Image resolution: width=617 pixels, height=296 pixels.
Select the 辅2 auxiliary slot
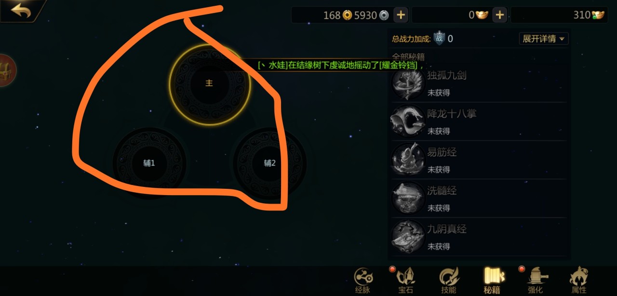(x=270, y=163)
